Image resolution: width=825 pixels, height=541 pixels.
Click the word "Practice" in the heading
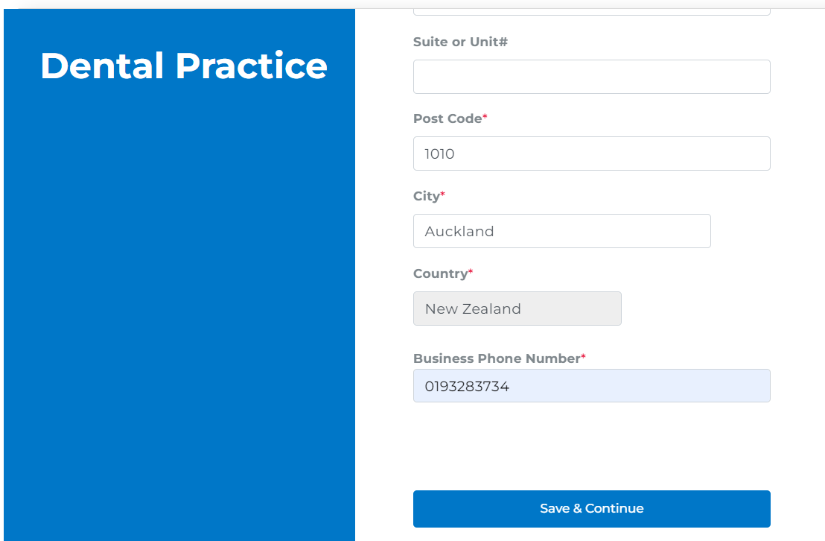252,66
